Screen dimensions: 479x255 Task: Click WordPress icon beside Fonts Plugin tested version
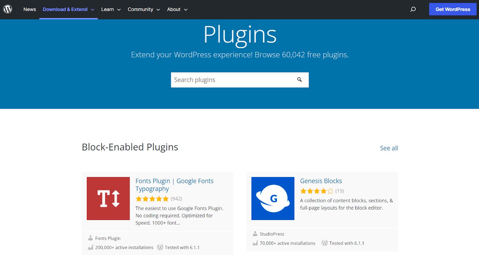tap(160, 247)
